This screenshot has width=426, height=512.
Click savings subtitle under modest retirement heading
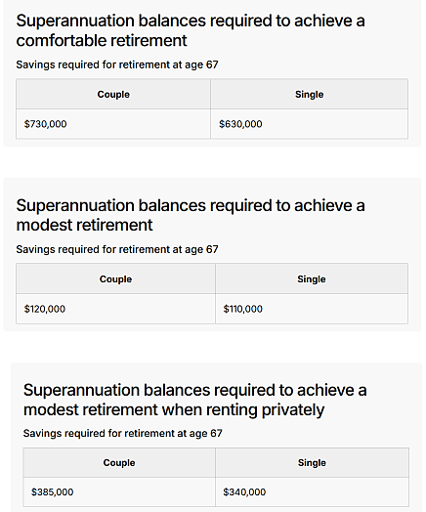pyautogui.click(x=117, y=249)
